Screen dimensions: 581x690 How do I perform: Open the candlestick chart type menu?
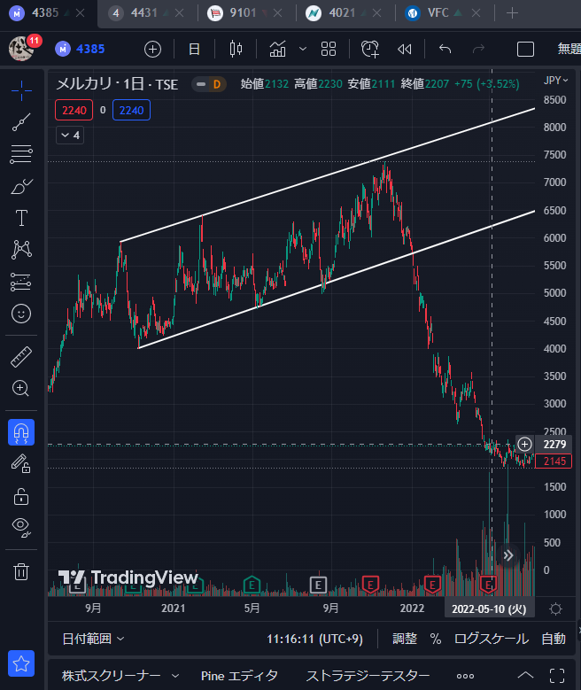pos(236,49)
